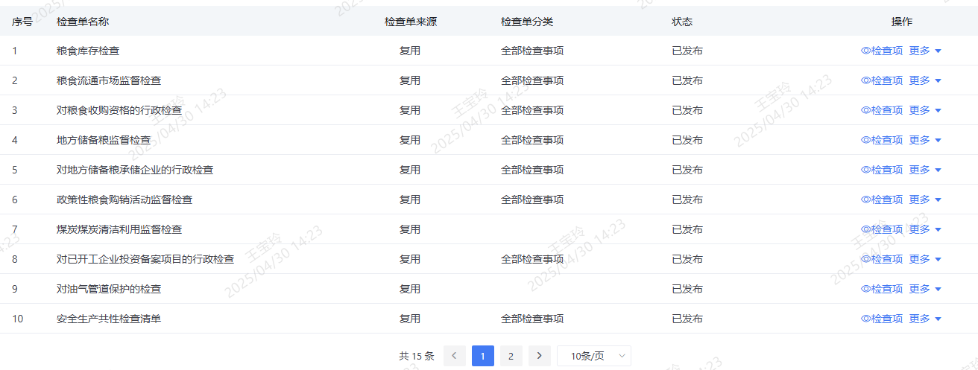Click eye icon for 粮食库存检查 row
Viewport: 978px width, 370px height.
click(865, 51)
